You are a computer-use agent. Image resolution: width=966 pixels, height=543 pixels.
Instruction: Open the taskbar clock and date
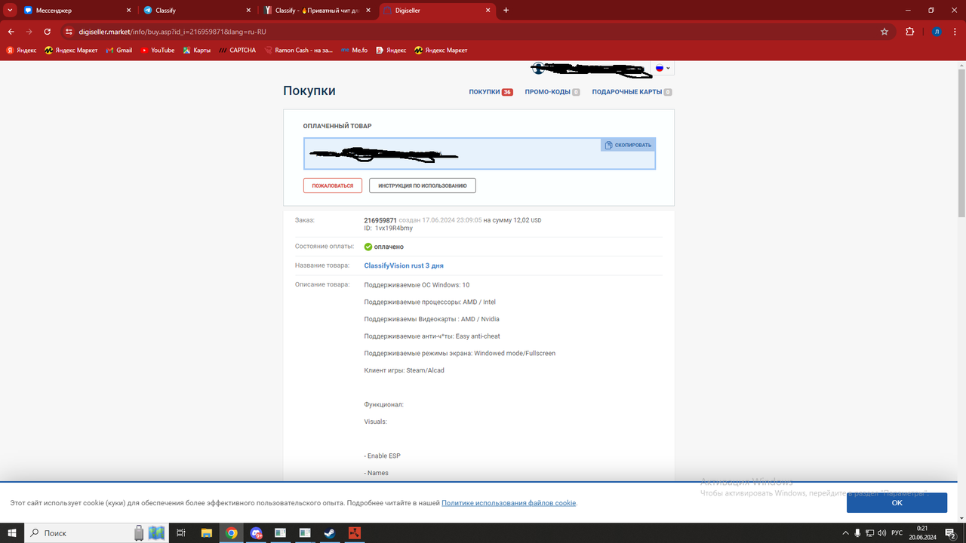(922, 533)
